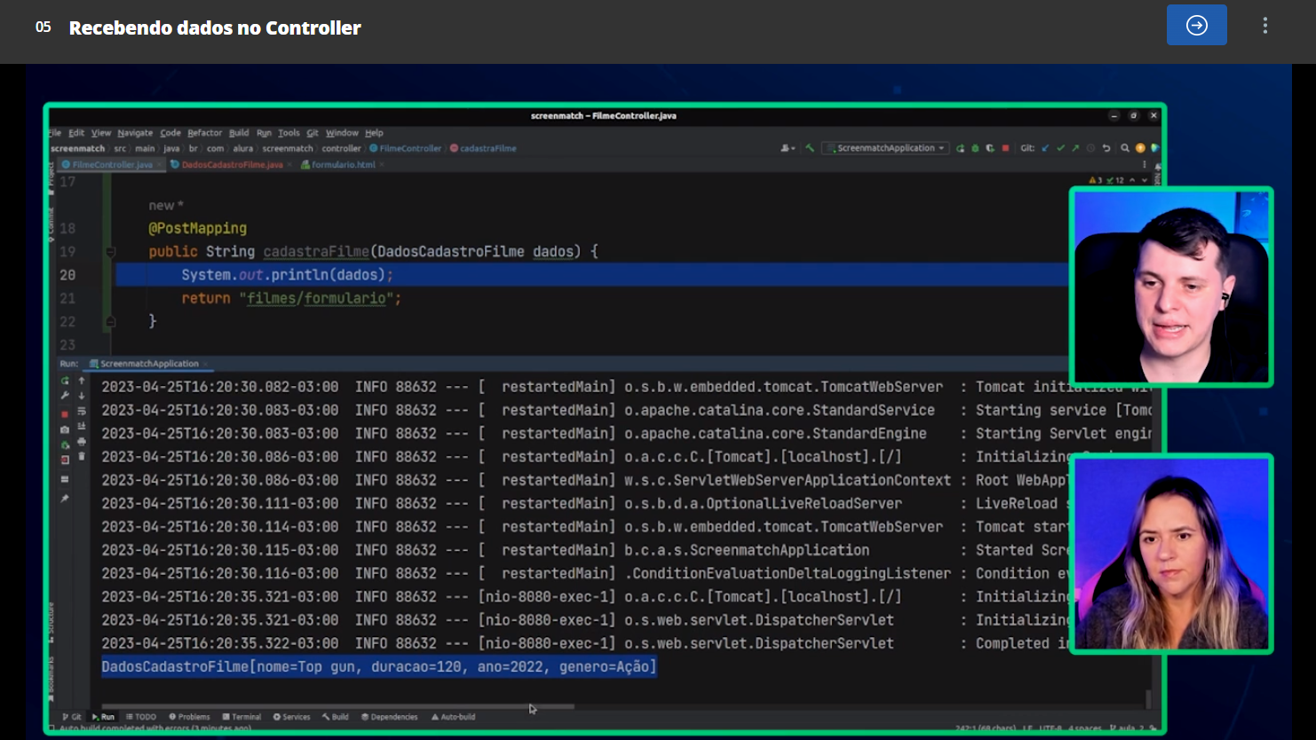
Task: Click wrench settings icon in Run panel
Action: [65, 396]
